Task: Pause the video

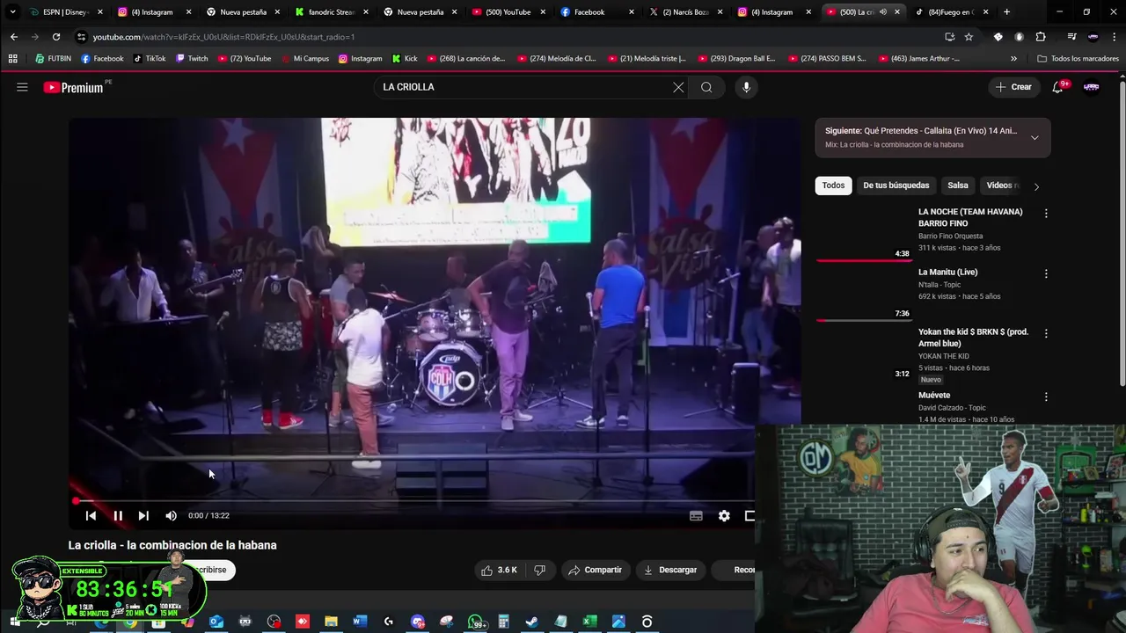Action: click(118, 516)
